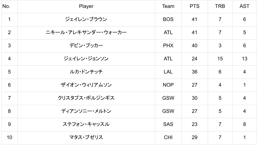Select the ステフォン・キャッスル name cell
259x146 pixels.
[x=86, y=124]
